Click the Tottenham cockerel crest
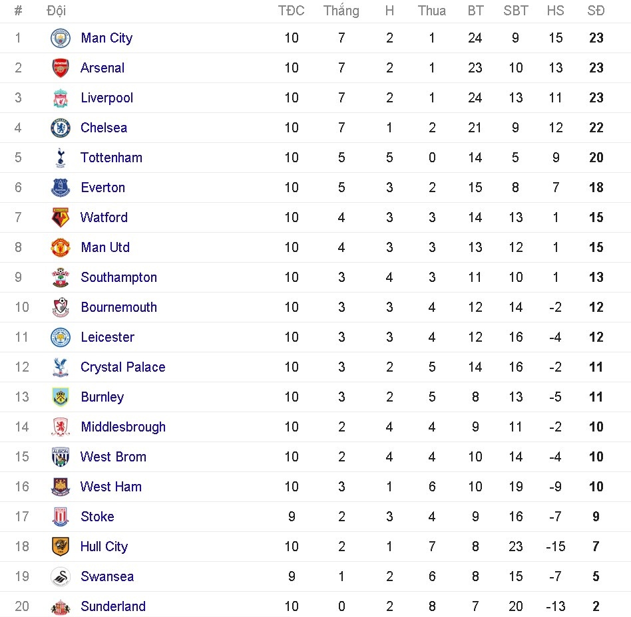Image resolution: width=631 pixels, height=617 pixels. [61, 158]
